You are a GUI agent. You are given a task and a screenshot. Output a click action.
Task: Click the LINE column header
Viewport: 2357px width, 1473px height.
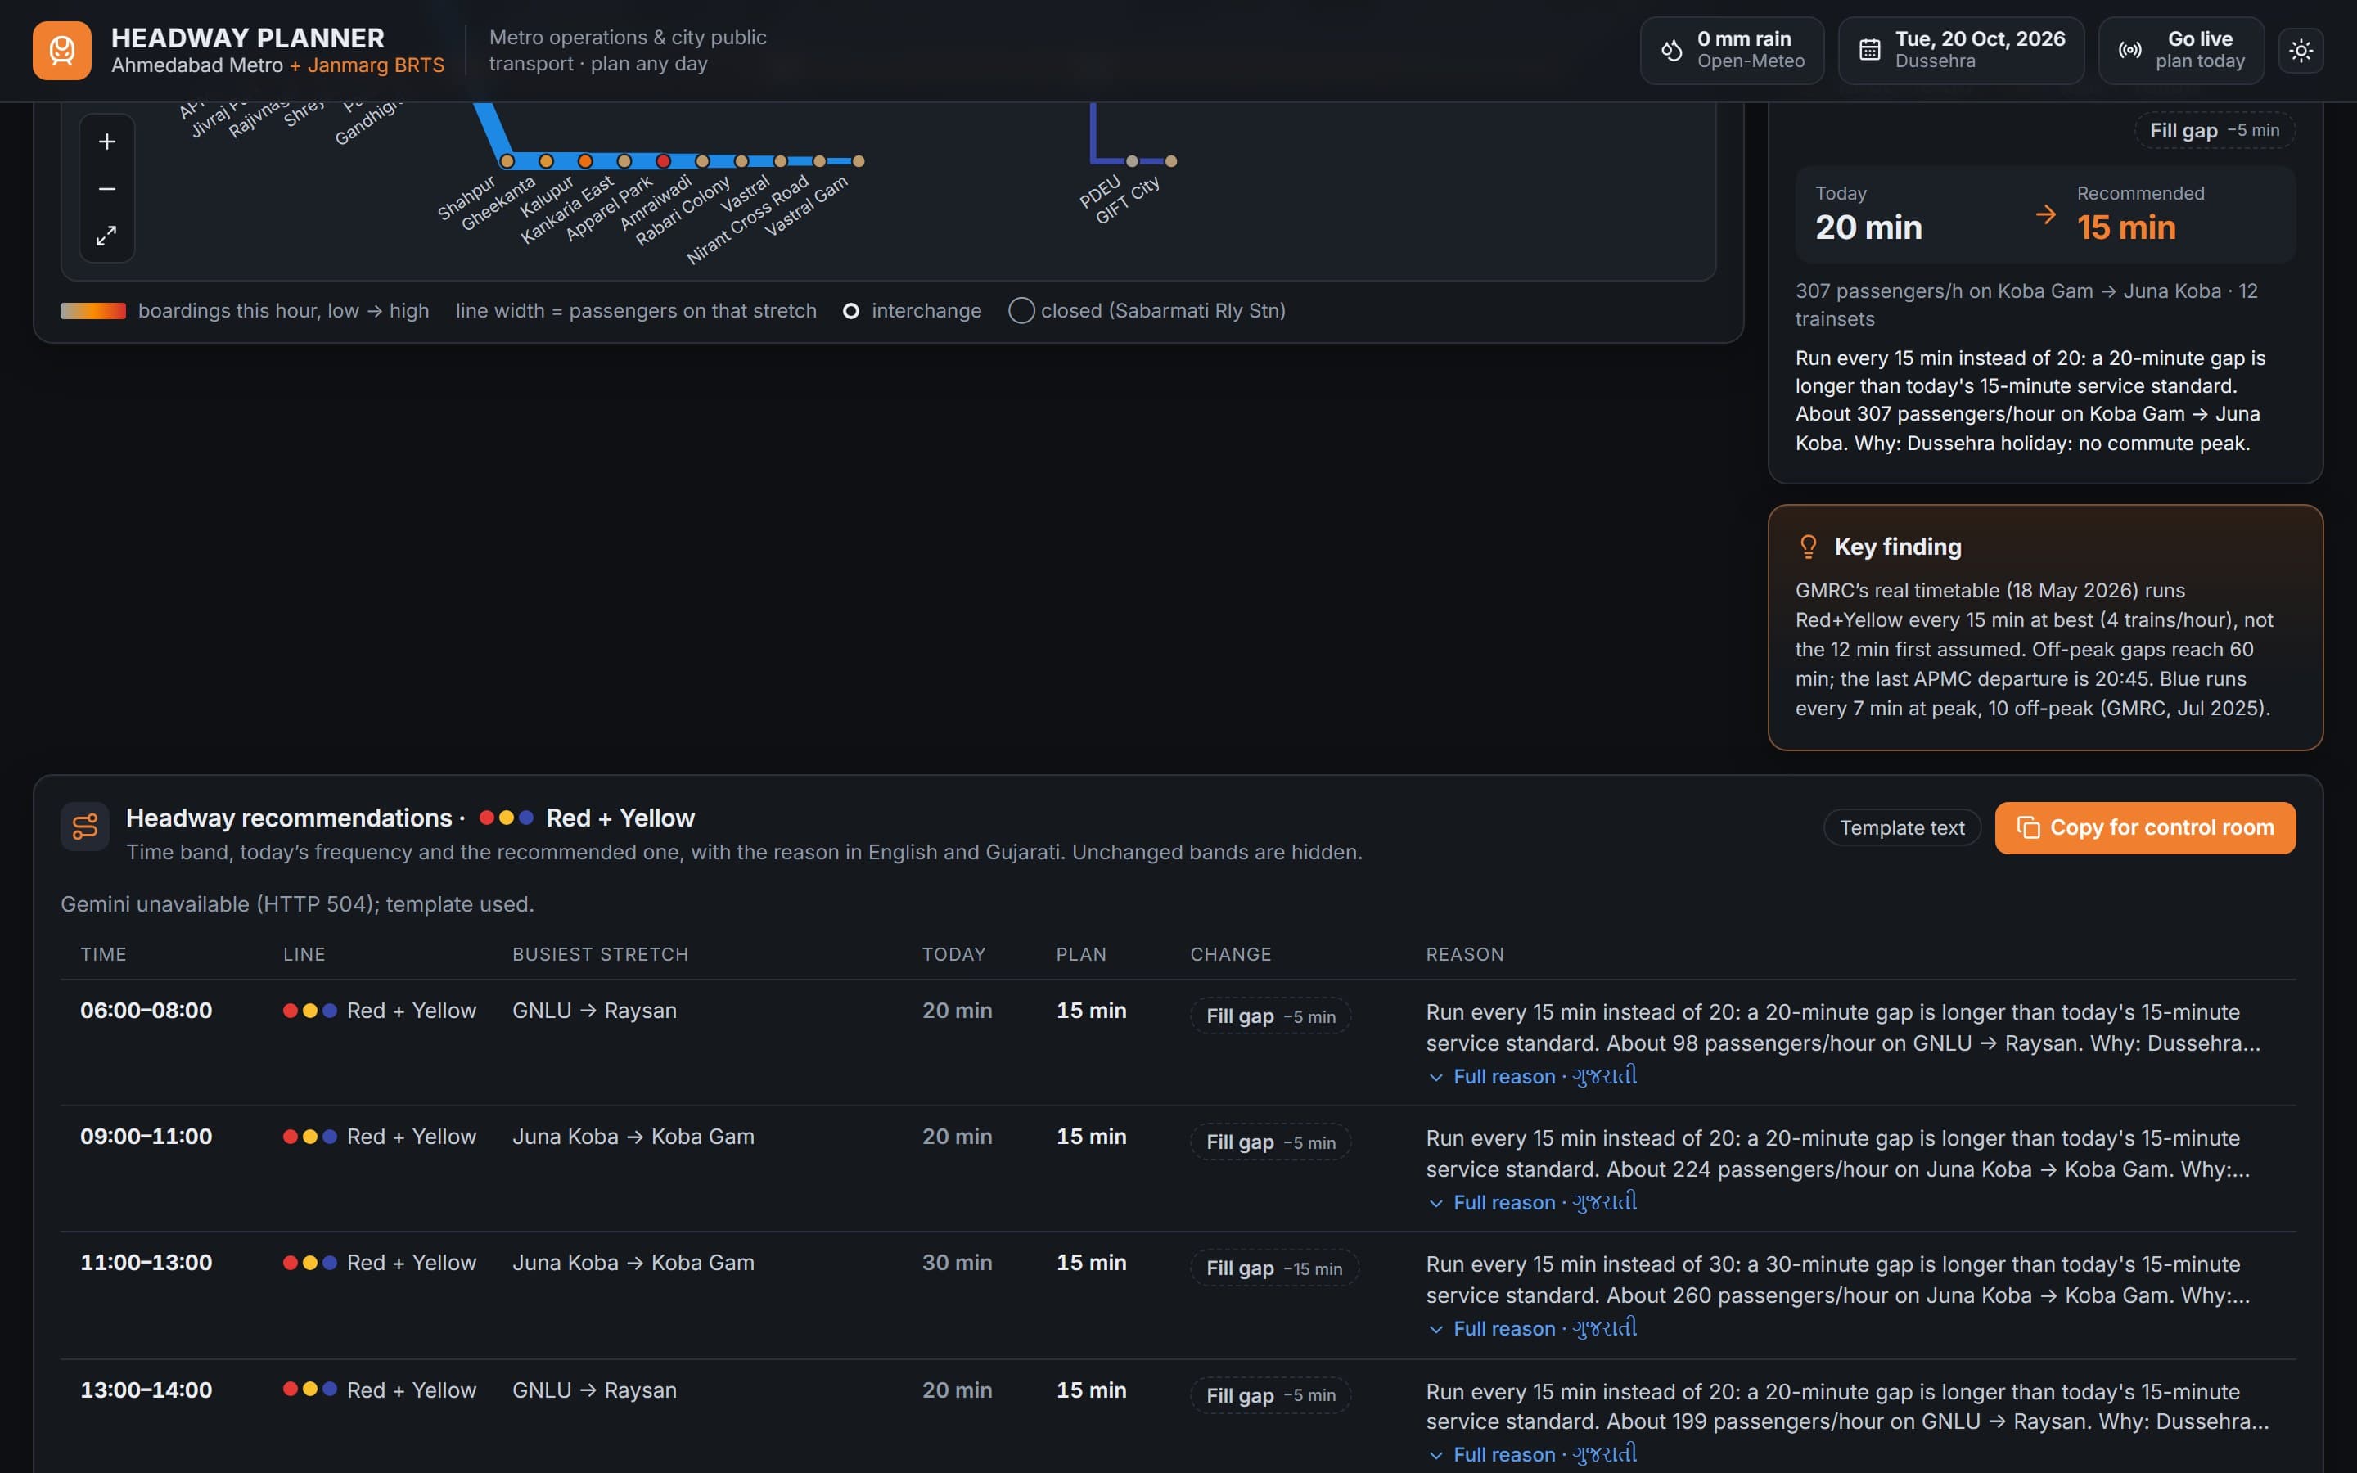[x=304, y=955]
